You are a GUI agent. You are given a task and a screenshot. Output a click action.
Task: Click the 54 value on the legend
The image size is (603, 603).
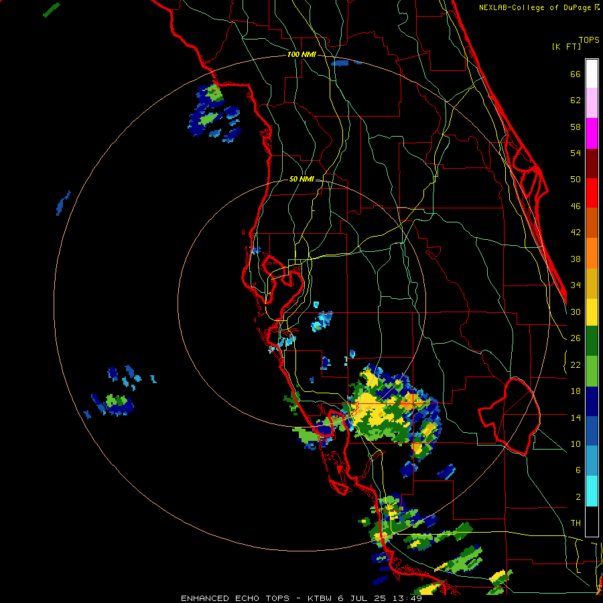pyautogui.click(x=576, y=153)
